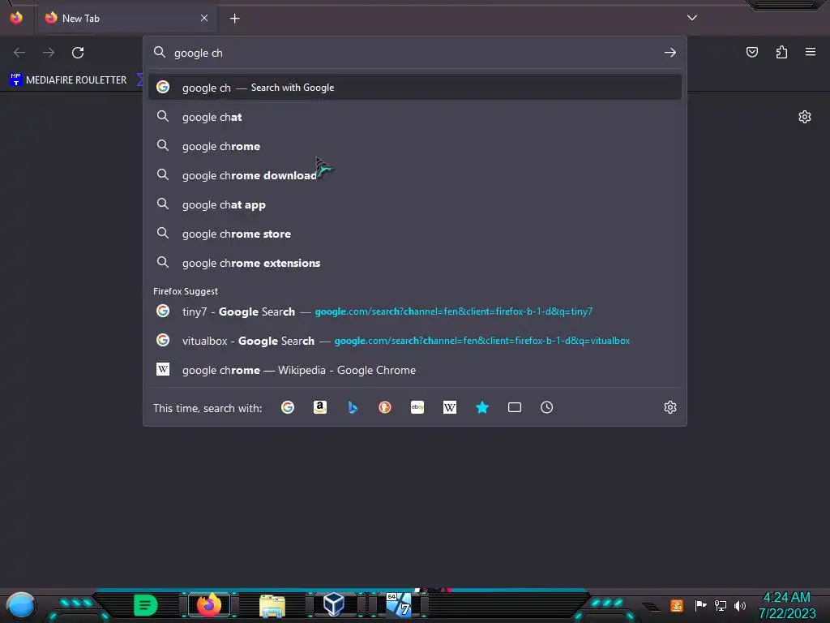
Task: Open search settings gear in dropdown
Action: pos(670,407)
